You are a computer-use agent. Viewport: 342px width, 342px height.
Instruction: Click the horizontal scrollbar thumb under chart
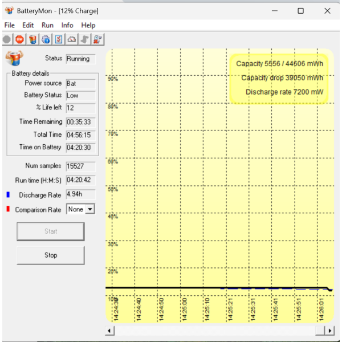point(320,331)
